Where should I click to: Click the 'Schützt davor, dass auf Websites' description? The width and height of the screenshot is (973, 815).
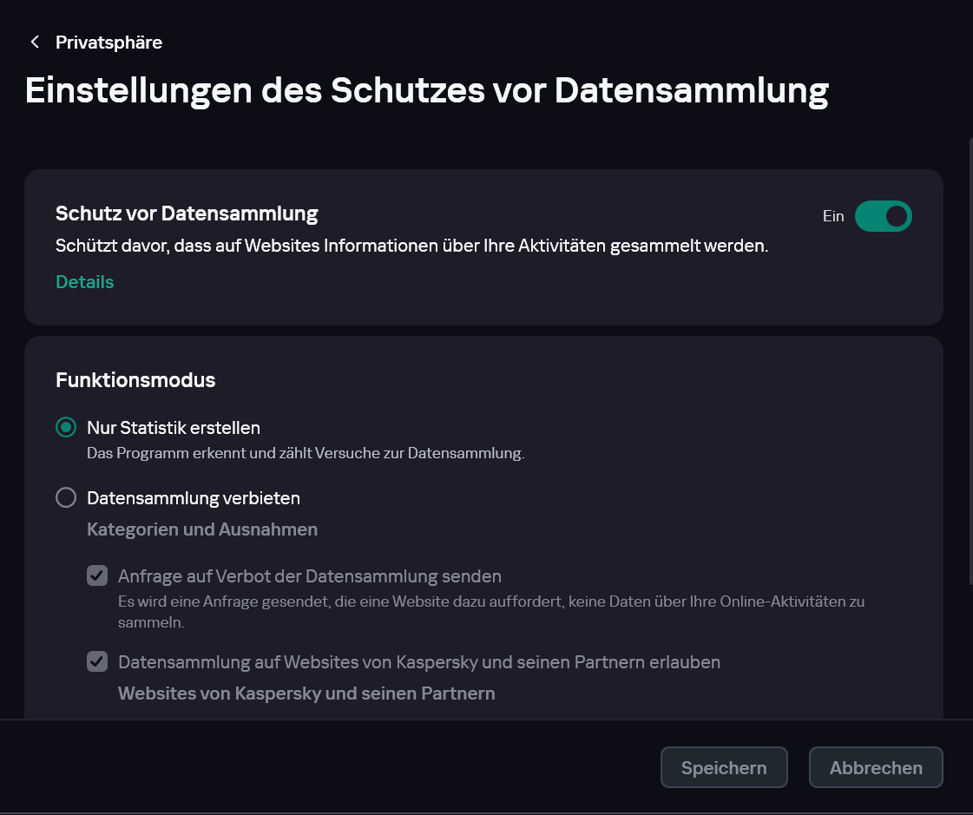tap(411, 246)
